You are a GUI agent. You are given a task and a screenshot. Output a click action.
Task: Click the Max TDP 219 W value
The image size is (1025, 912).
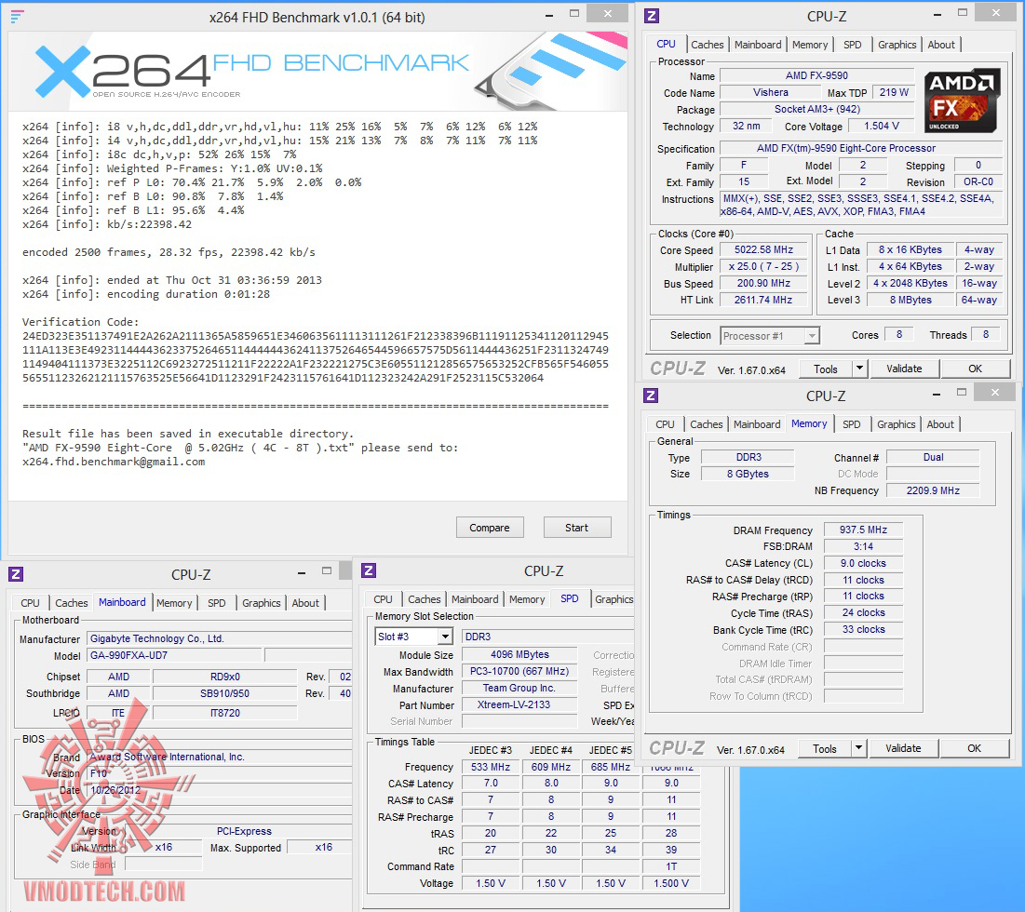point(894,92)
